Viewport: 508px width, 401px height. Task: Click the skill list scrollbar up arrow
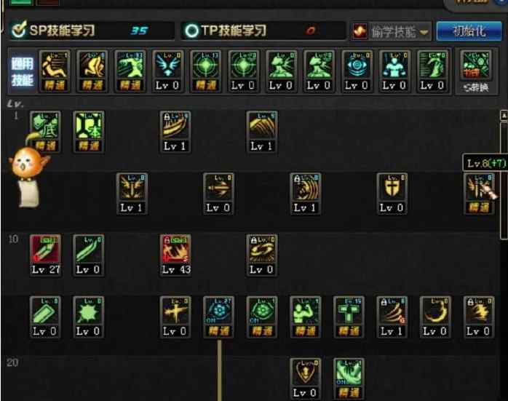(504, 116)
